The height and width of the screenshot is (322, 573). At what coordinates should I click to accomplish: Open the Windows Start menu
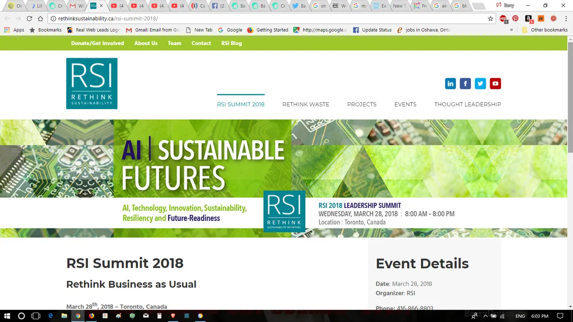(7, 316)
